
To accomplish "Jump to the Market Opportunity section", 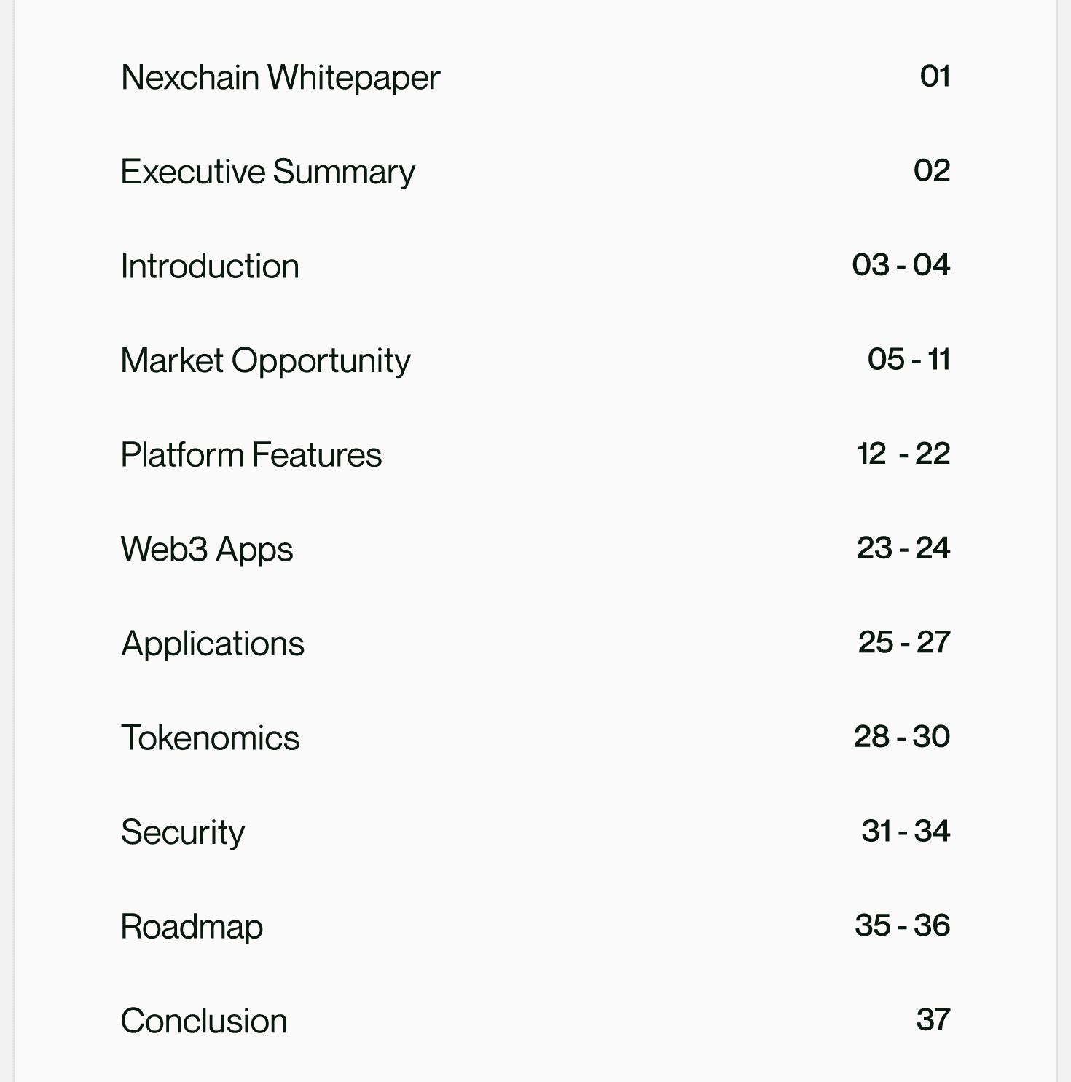I will pos(265,361).
